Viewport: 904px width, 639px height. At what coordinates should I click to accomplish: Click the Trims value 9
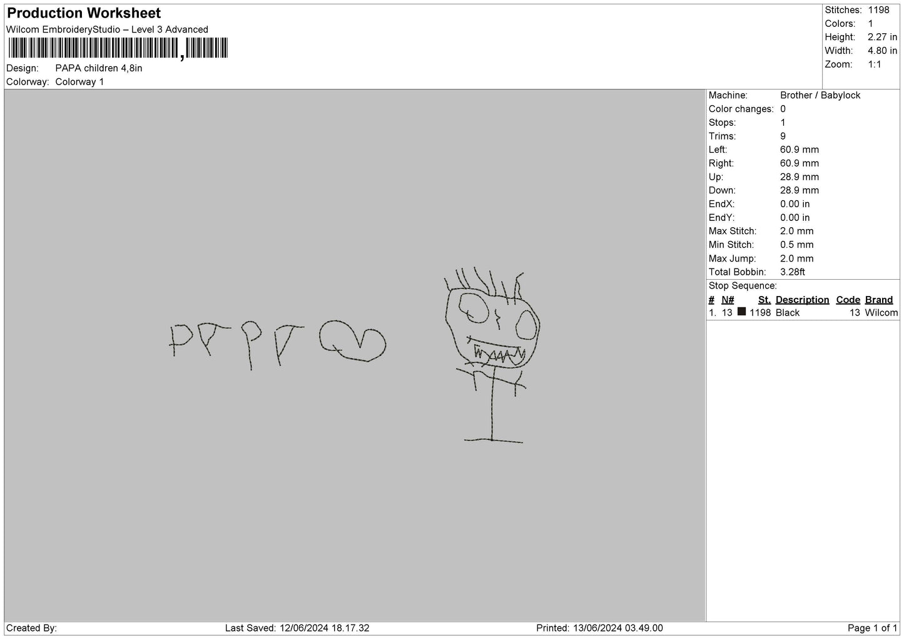(783, 136)
